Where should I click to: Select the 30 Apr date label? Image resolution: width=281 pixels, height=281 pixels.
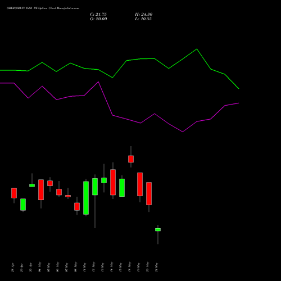click(x=30, y=268)
